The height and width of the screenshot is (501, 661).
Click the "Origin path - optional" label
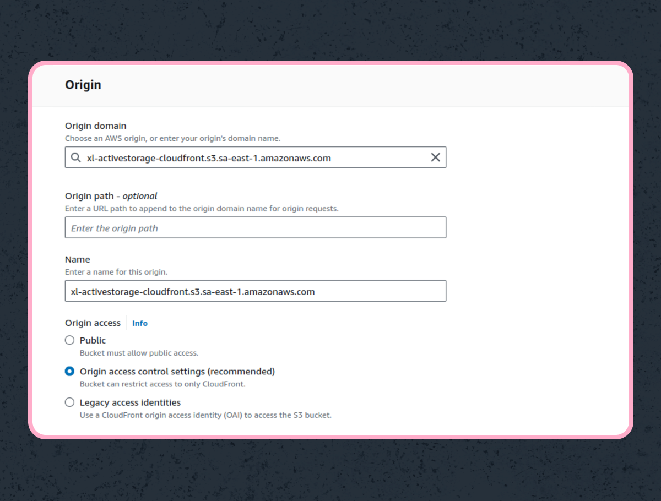click(x=111, y=196)
